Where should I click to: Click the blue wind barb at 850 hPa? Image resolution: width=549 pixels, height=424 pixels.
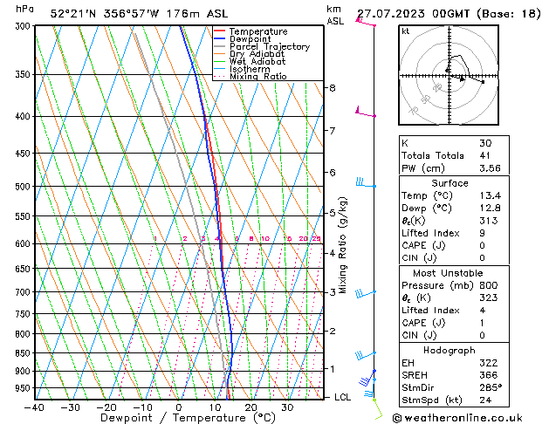(366, 355)
